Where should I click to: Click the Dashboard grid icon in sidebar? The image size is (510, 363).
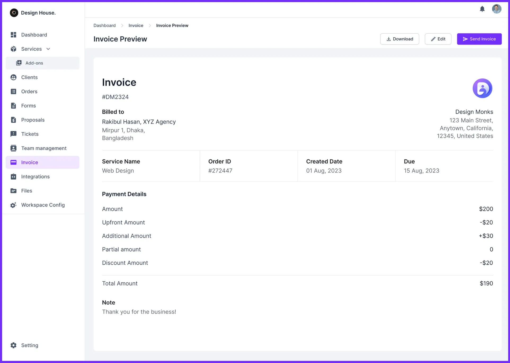coord(14,35)
